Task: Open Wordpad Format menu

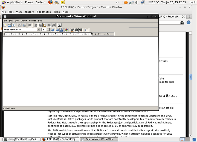Action: click(32, 21)
